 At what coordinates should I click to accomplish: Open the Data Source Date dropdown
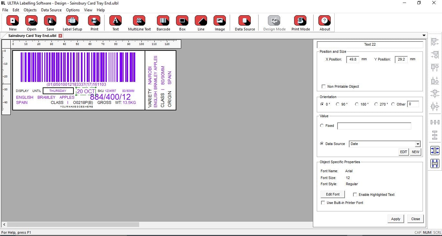tap(417, 144)
